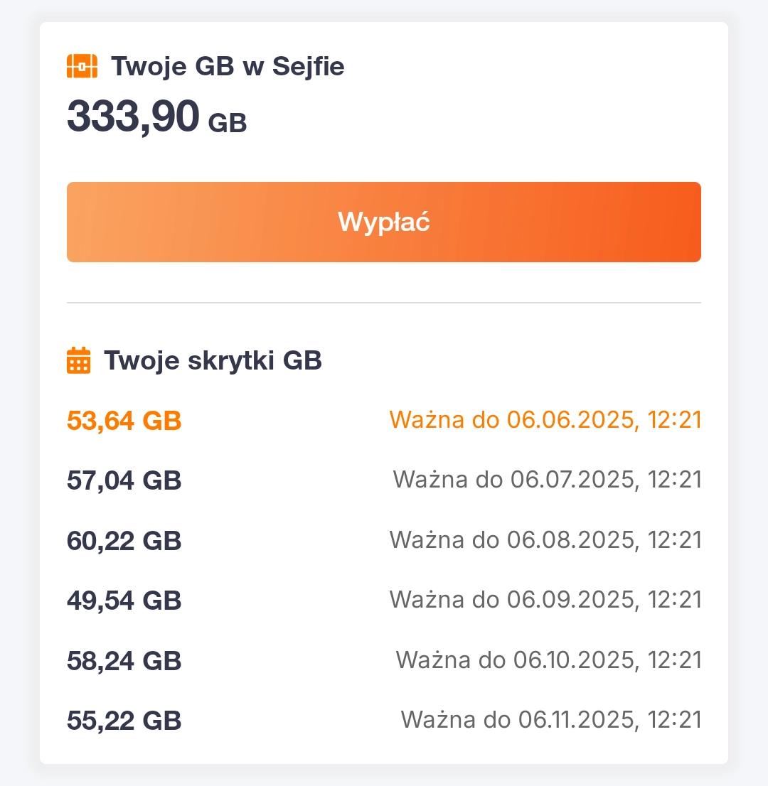The height and width of the screenshot is (786, 768).
Task: Select the 58,24 GB amount
Action: (124, 661)
